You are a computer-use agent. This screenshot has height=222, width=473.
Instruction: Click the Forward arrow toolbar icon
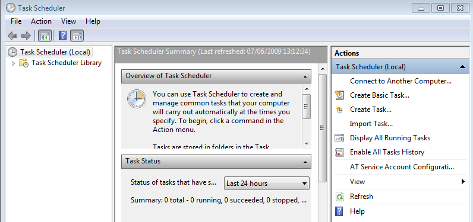pyautogui.click(x=26, y=36)
